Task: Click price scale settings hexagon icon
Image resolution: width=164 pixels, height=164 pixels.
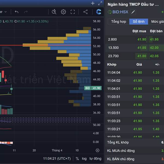Action: click(98, 150)
